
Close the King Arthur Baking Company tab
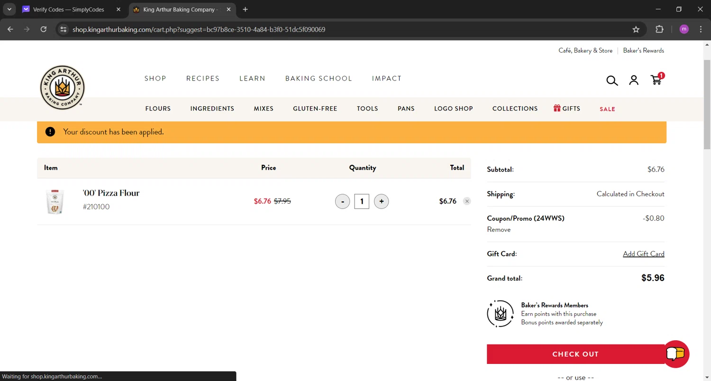[x=229, y=9]
